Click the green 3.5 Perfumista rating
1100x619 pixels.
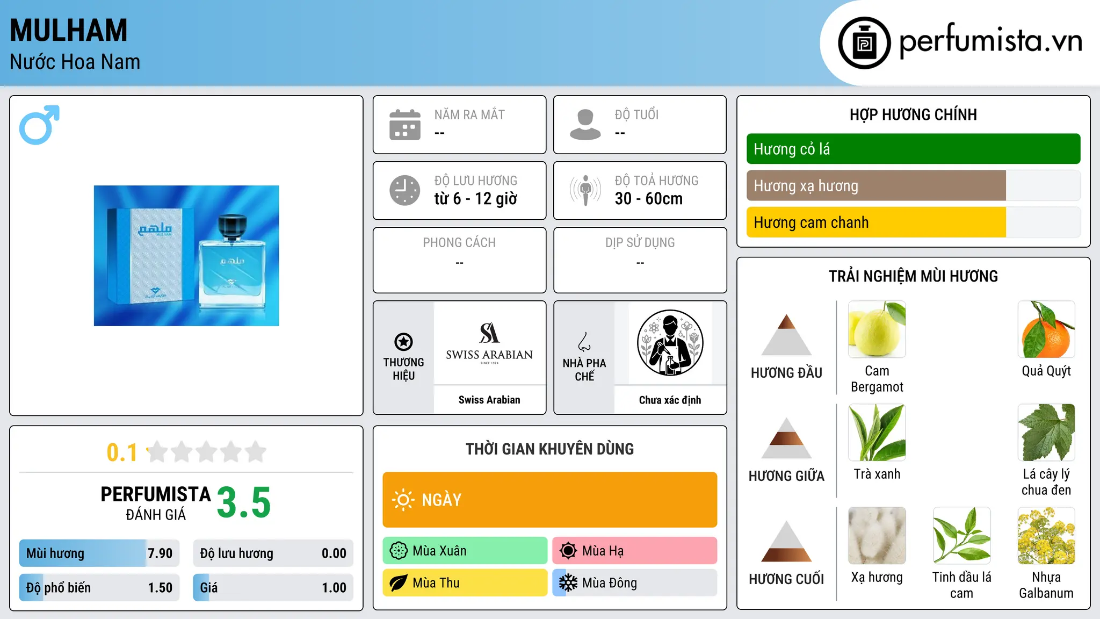click(x=244, y=503)
